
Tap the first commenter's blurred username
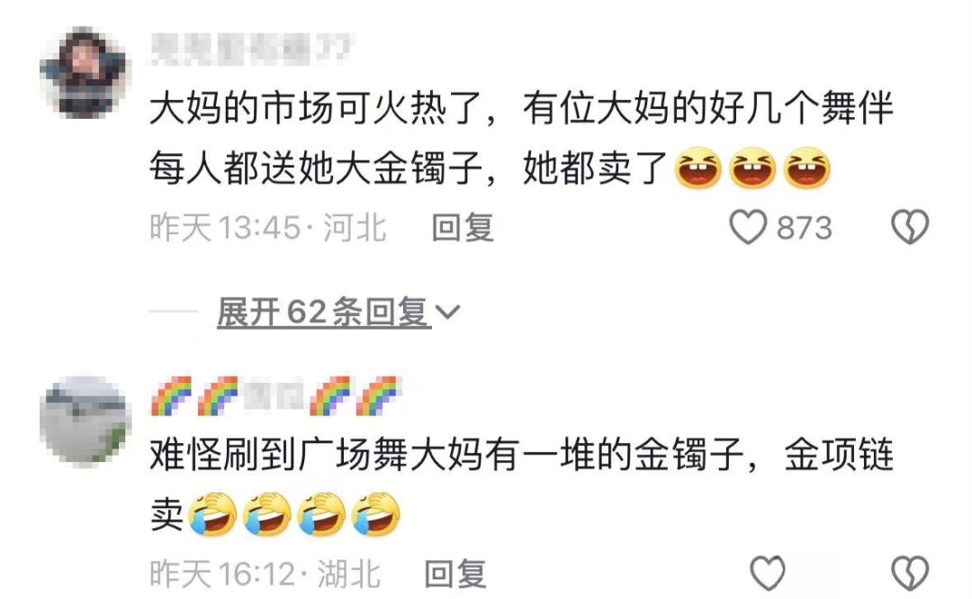click(250, 50)
